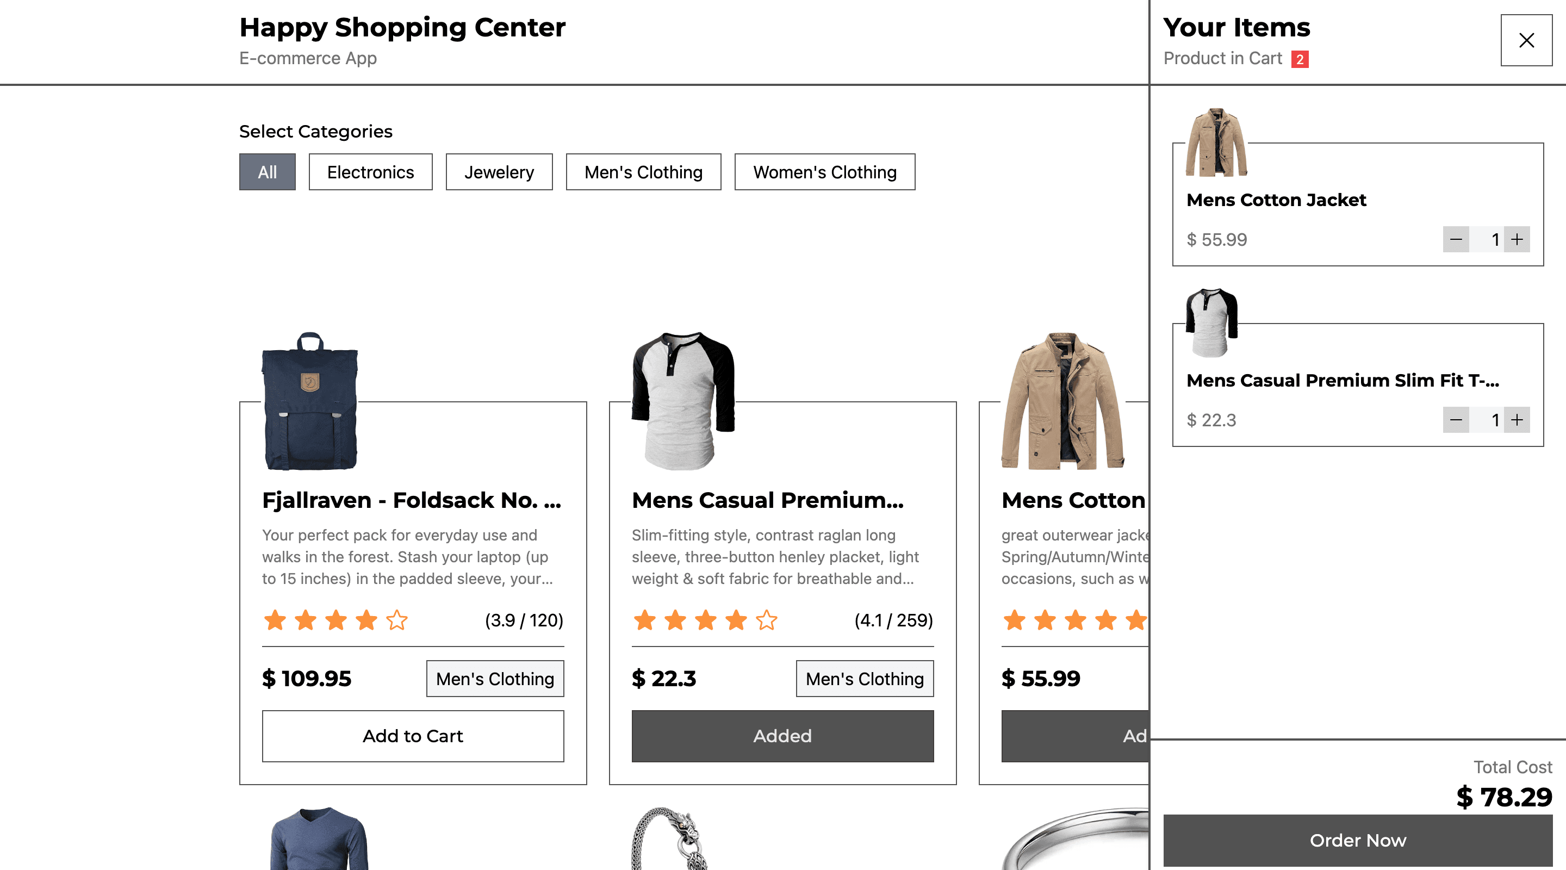Screen dimensions: 1566x870
Task: Filter products by Electronics category
Action: (x=370, y=172)
